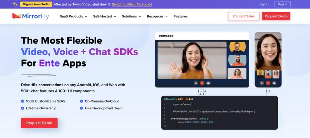This screenshot has height=138, width=310.
Task: Click the Lifetime Ownership checkmark icon
Action: (x=23, y=108)
